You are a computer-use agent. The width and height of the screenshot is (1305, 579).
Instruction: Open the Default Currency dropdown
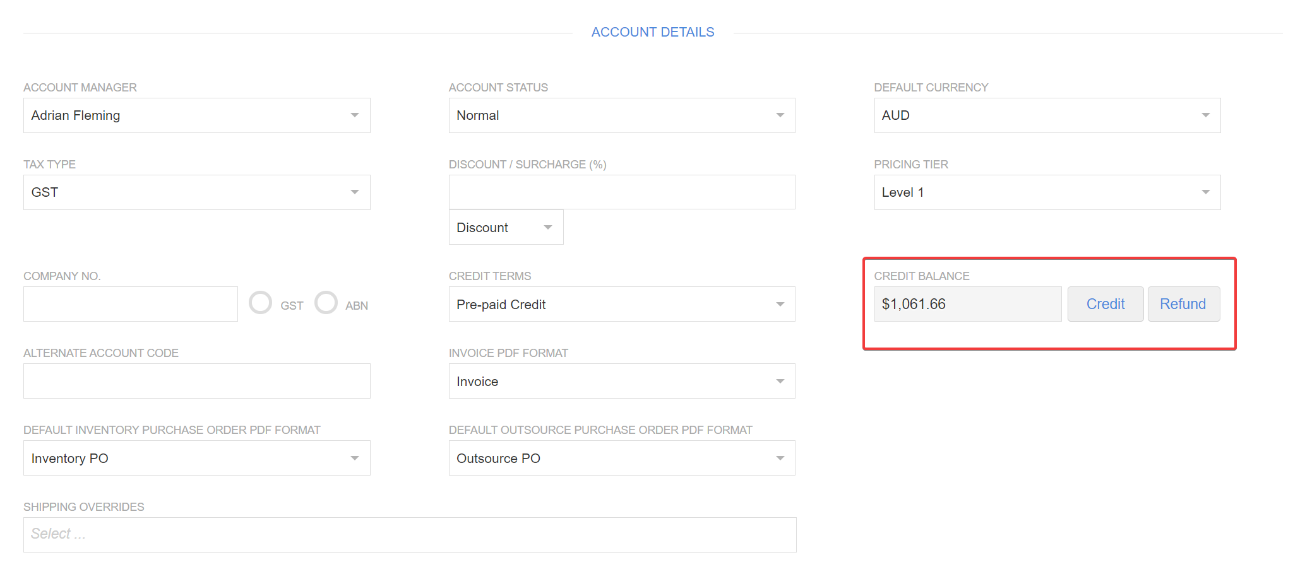1047,115
